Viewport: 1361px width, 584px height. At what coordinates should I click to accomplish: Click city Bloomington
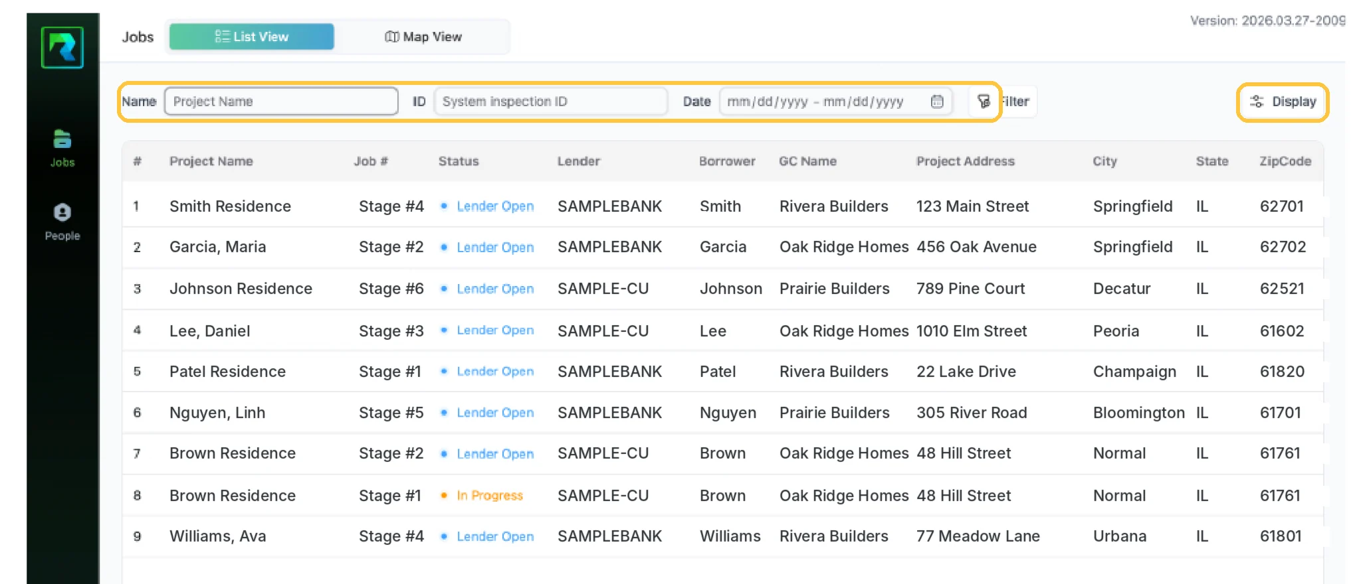(1139, 413)
